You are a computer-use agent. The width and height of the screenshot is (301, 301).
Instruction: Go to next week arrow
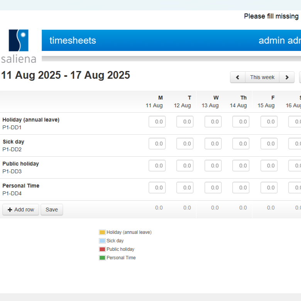click(x=287, y=77)
